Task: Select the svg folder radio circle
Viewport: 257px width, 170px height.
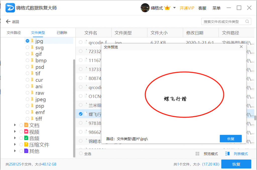Action: (27, 47)
